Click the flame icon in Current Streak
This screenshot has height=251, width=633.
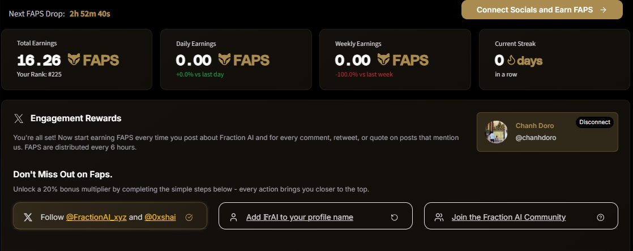[x=511, y=61]
